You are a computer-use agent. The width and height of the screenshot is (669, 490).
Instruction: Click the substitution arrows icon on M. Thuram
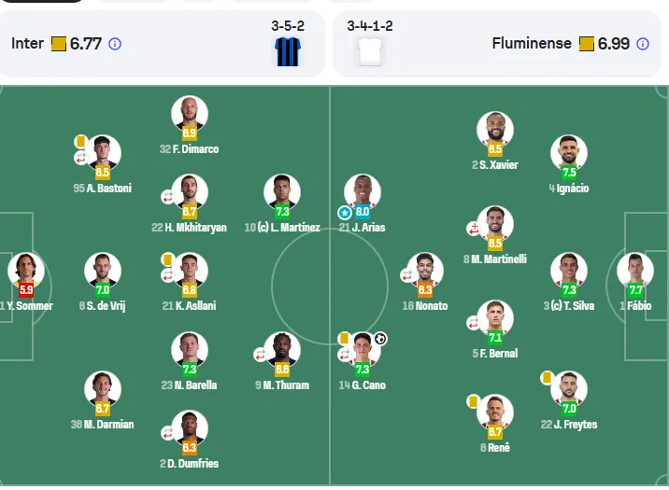pos(260,355)
